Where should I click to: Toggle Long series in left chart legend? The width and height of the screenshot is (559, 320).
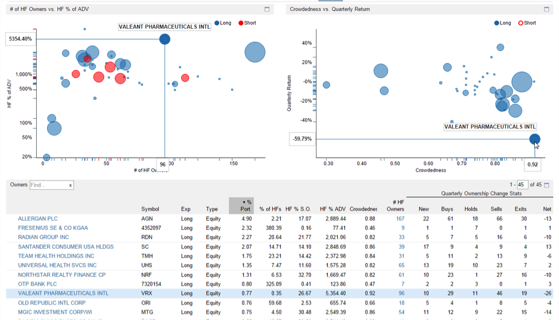[223, 23]
